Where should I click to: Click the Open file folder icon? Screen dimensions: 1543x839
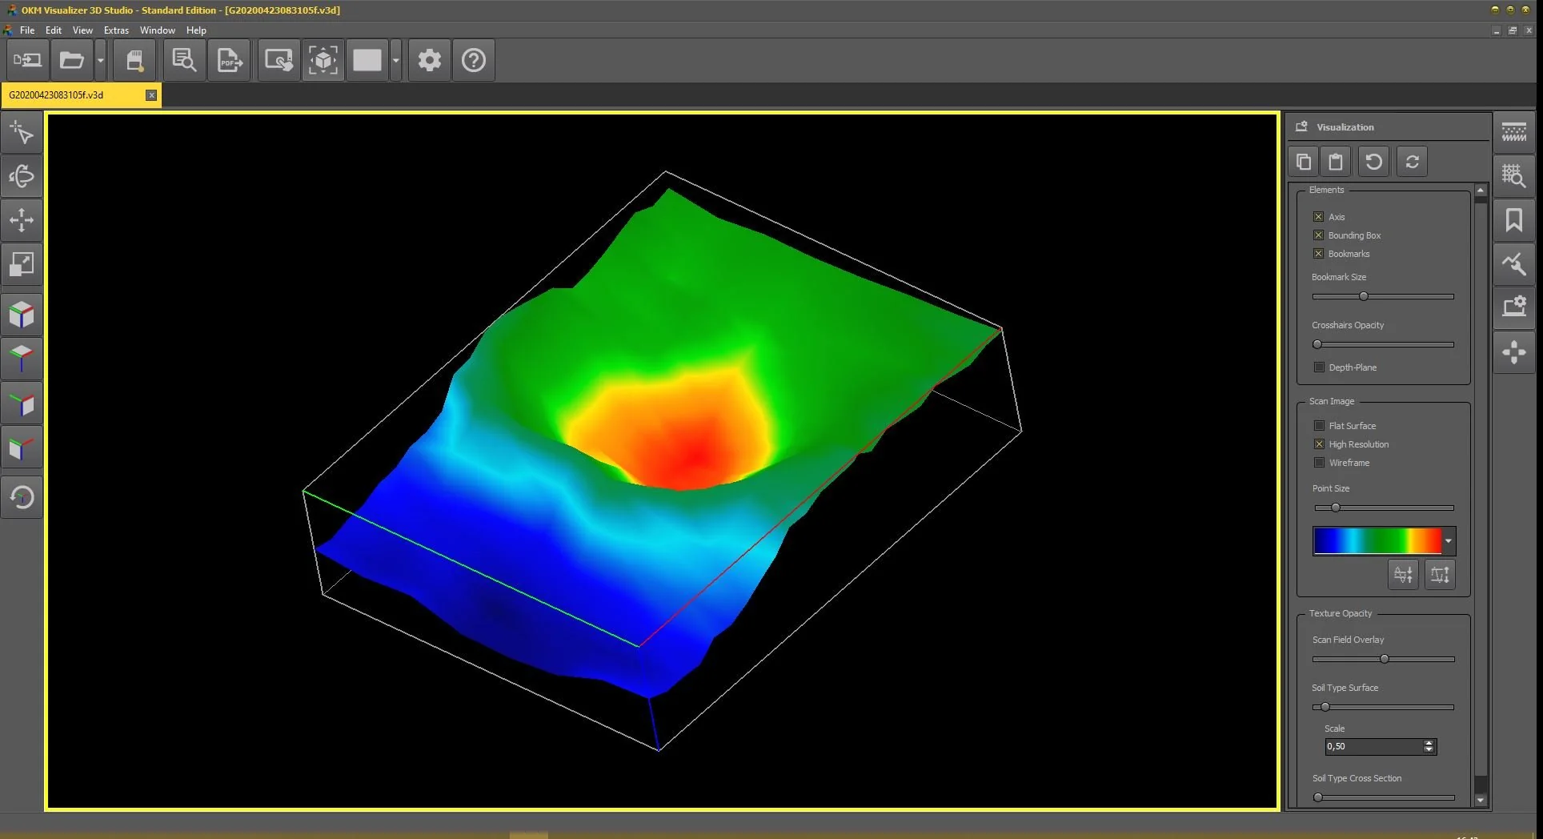click(x=72, y=60)
